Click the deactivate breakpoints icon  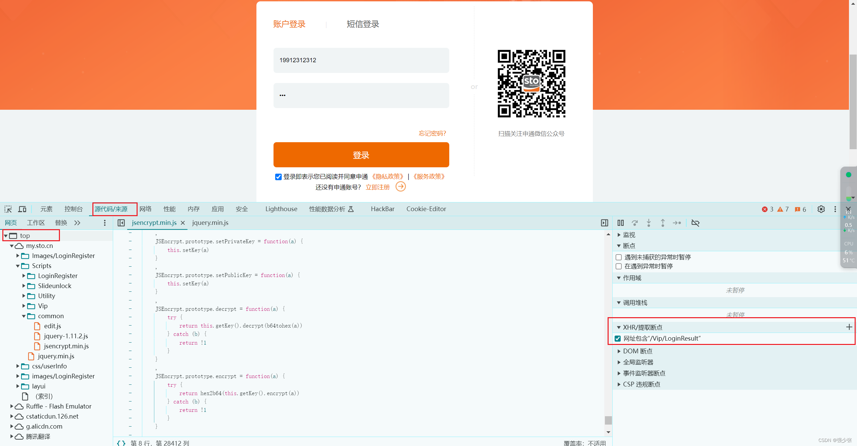pos(695,223)
